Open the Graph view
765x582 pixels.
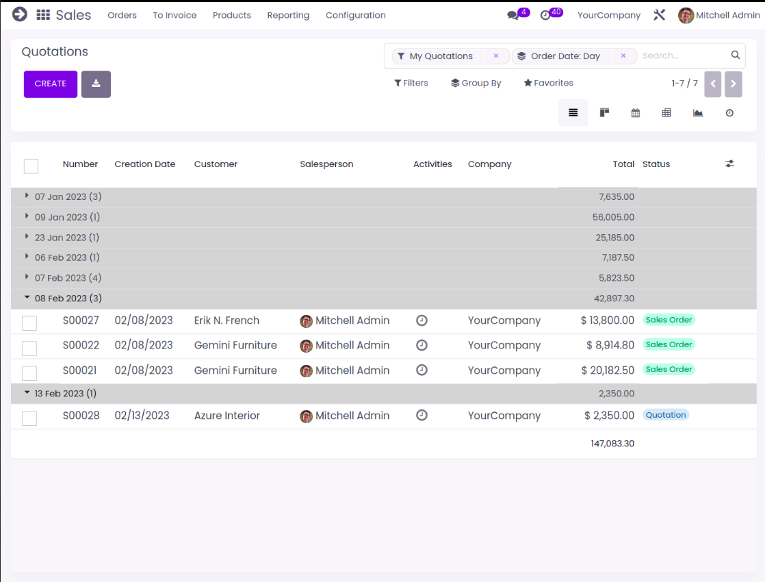coord(697,113)
